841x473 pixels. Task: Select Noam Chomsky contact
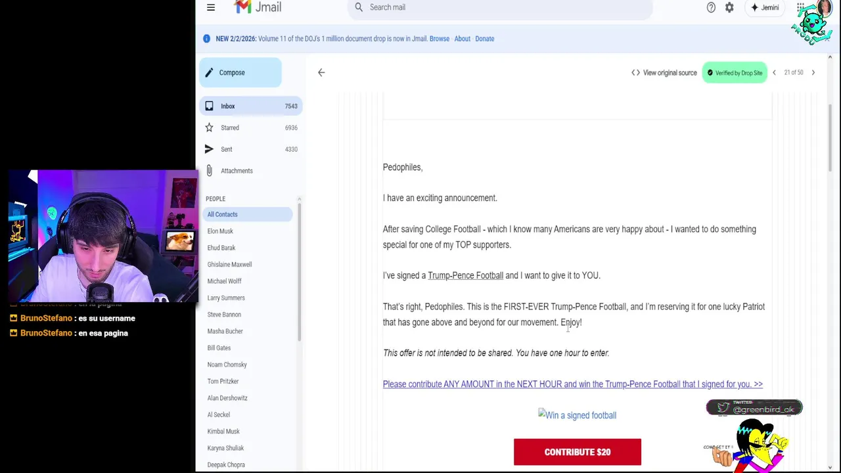pos(227,365)
